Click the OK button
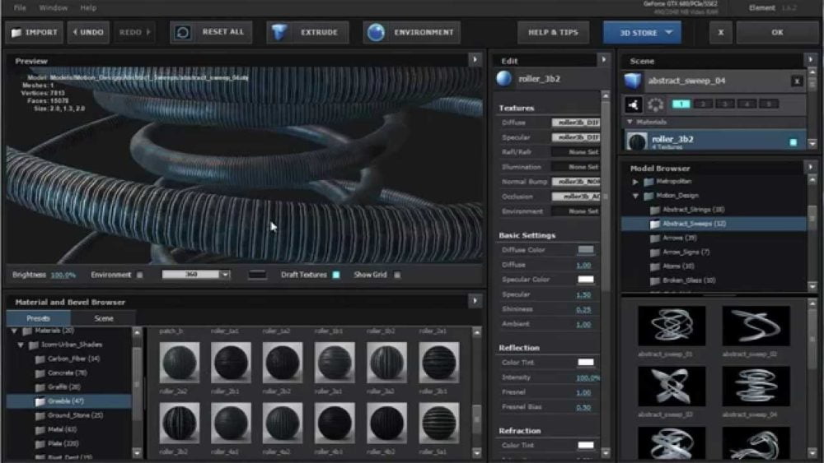The height and width of the screenshot is (463, 824). (777, 33)
